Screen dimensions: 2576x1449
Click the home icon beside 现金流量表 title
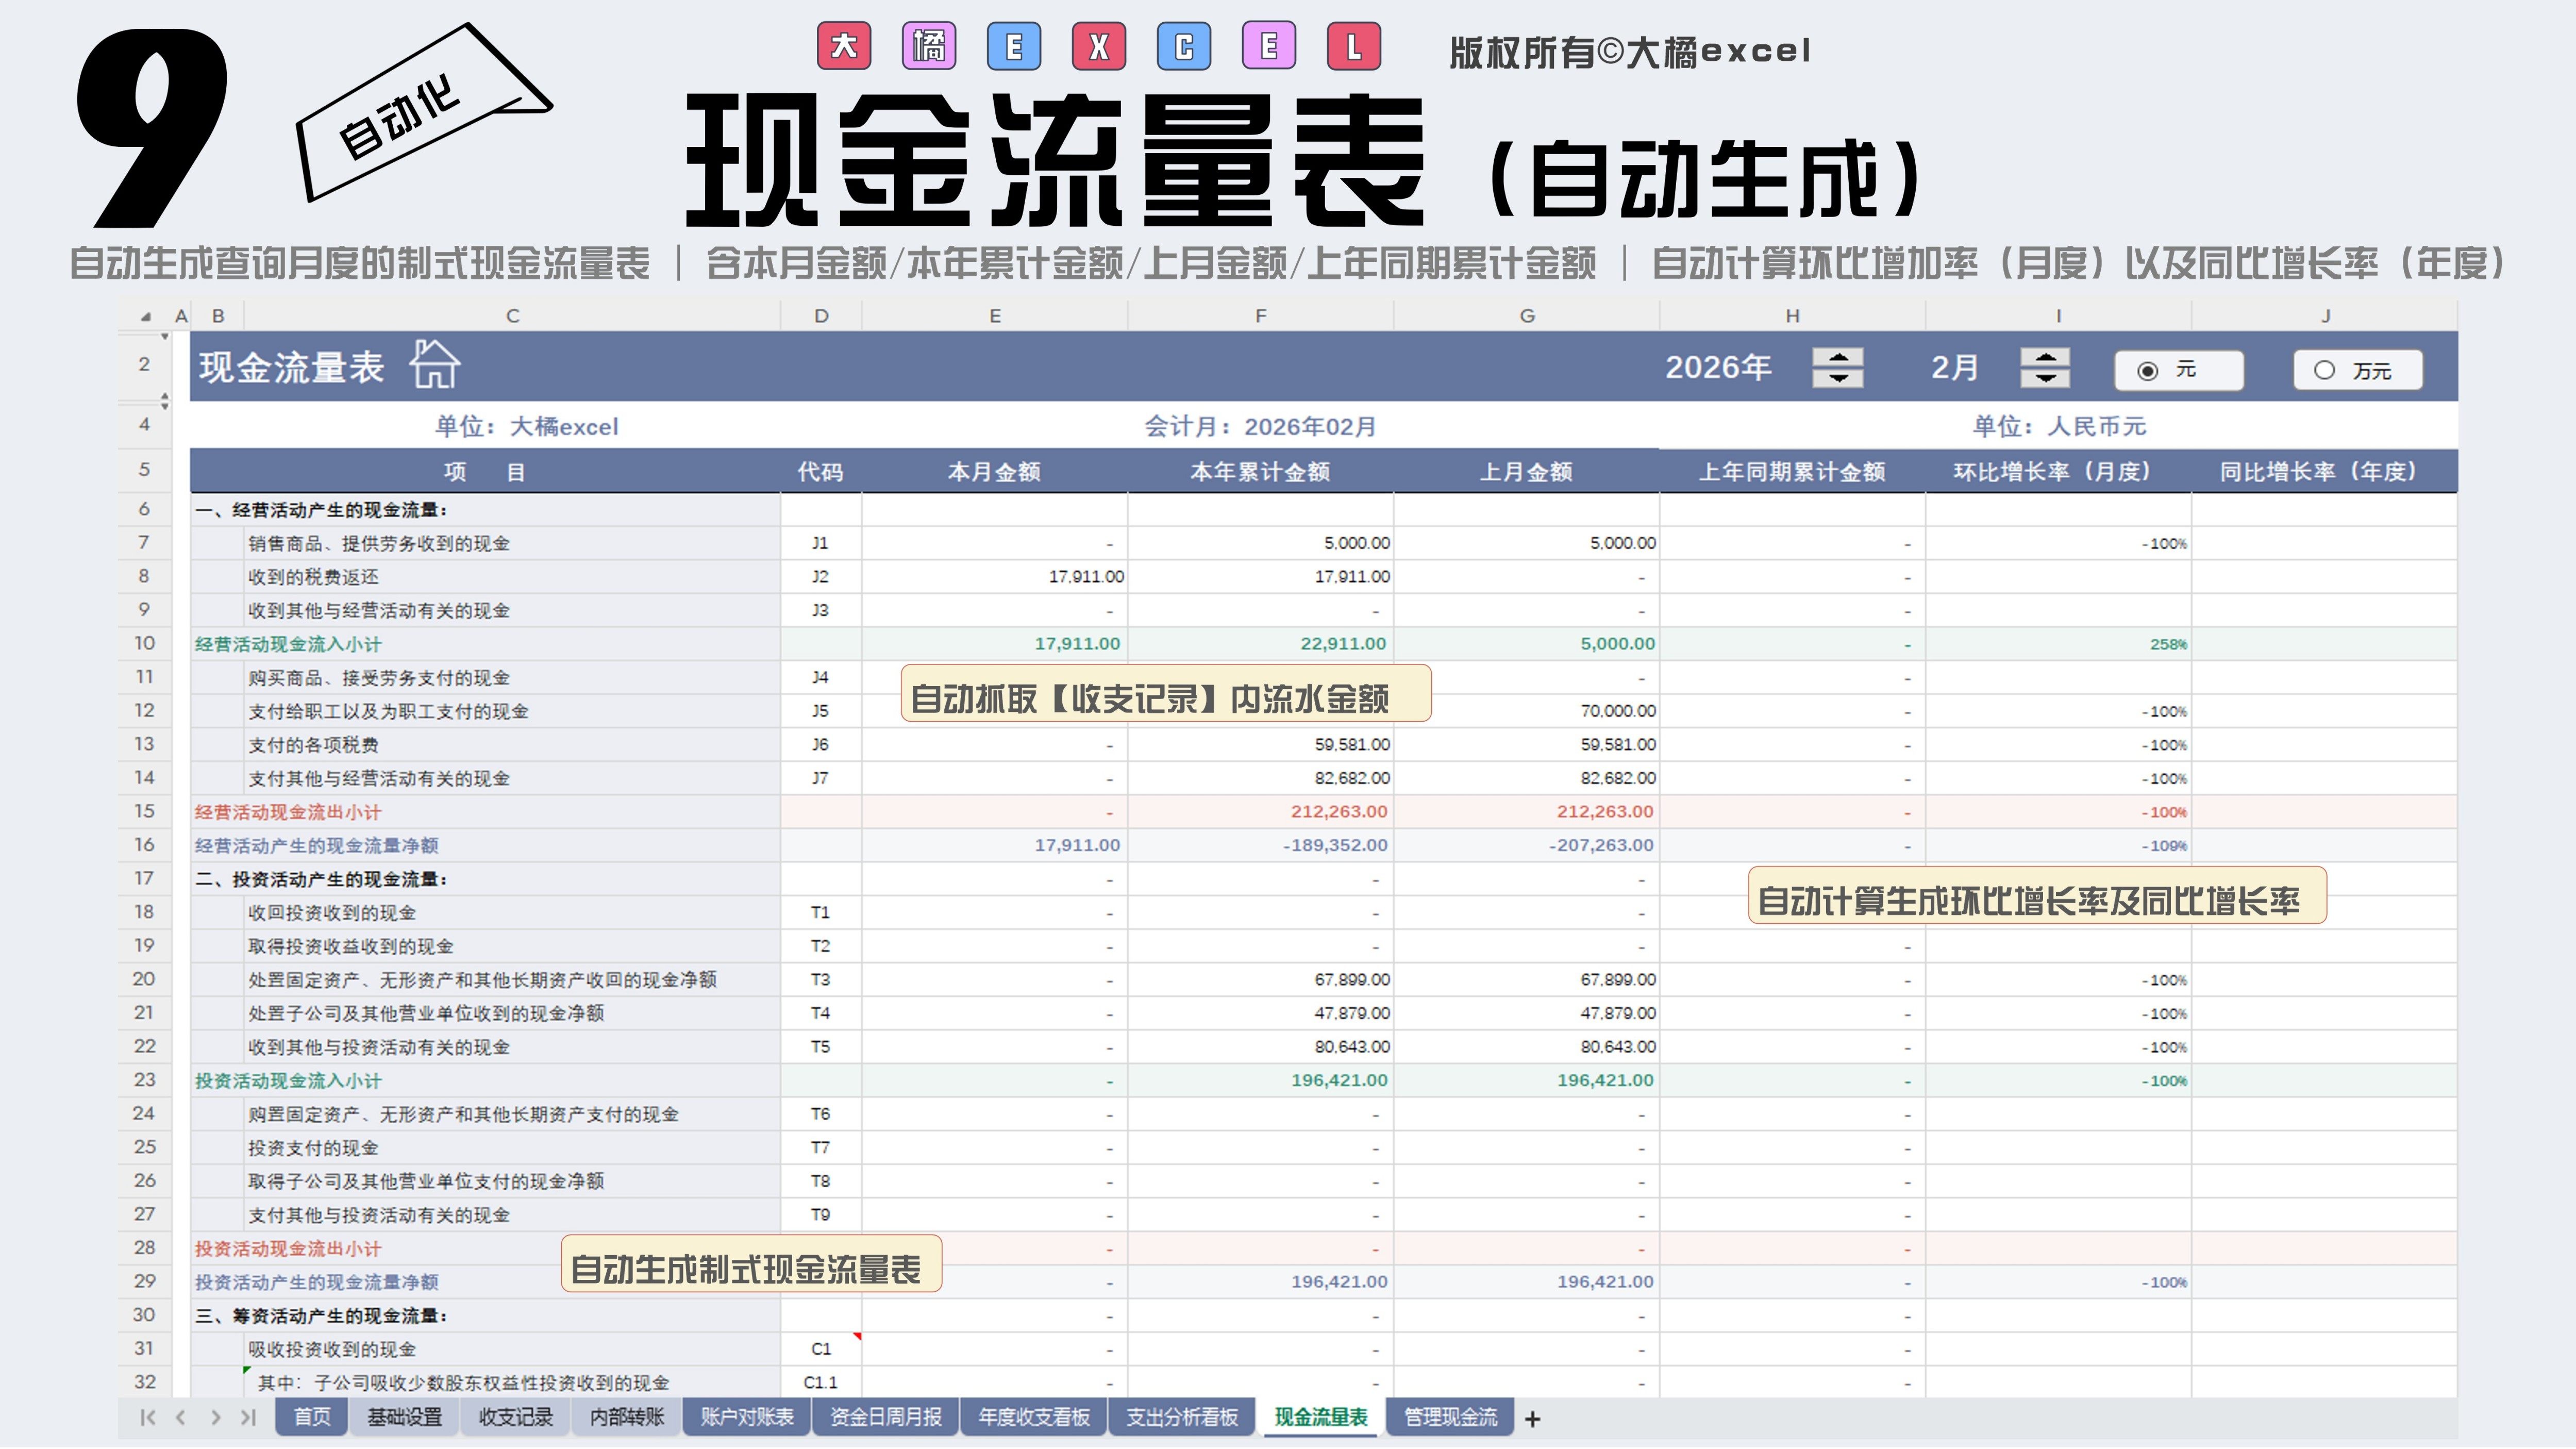[x=434, y=365]
